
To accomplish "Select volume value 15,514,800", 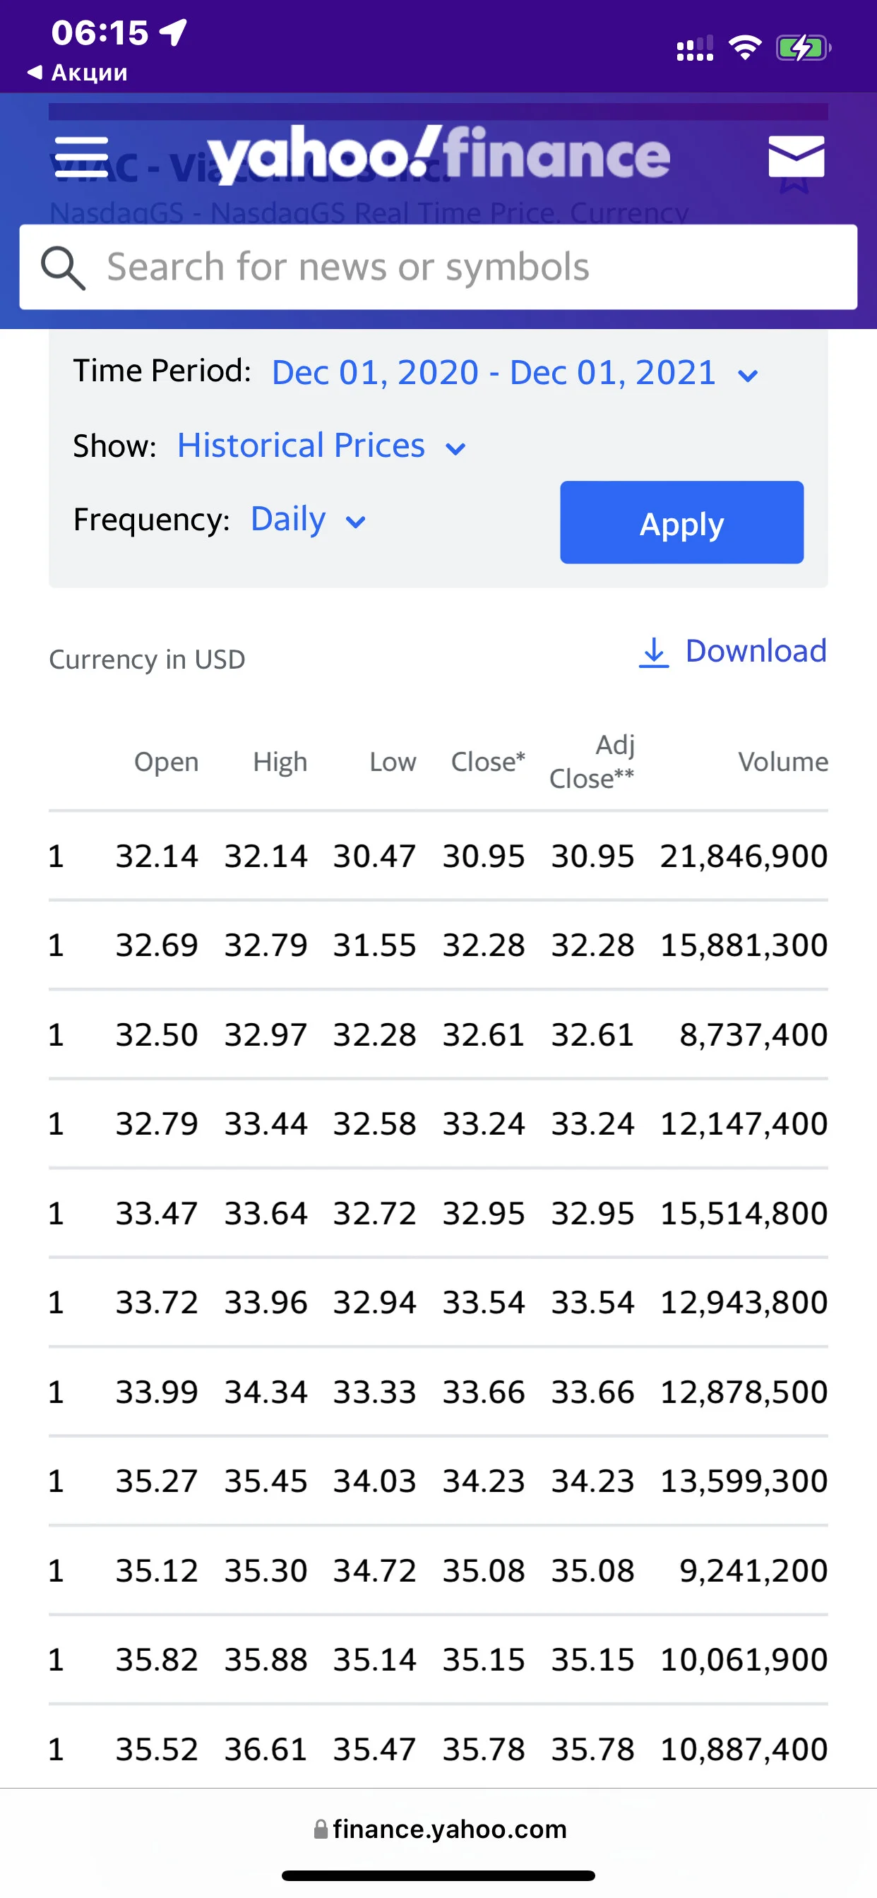I will pos(744,1214).
